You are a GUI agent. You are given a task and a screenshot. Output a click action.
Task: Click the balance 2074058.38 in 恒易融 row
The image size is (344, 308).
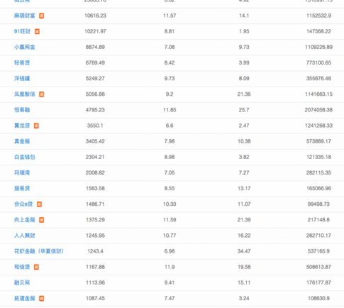tap(318, 110)
